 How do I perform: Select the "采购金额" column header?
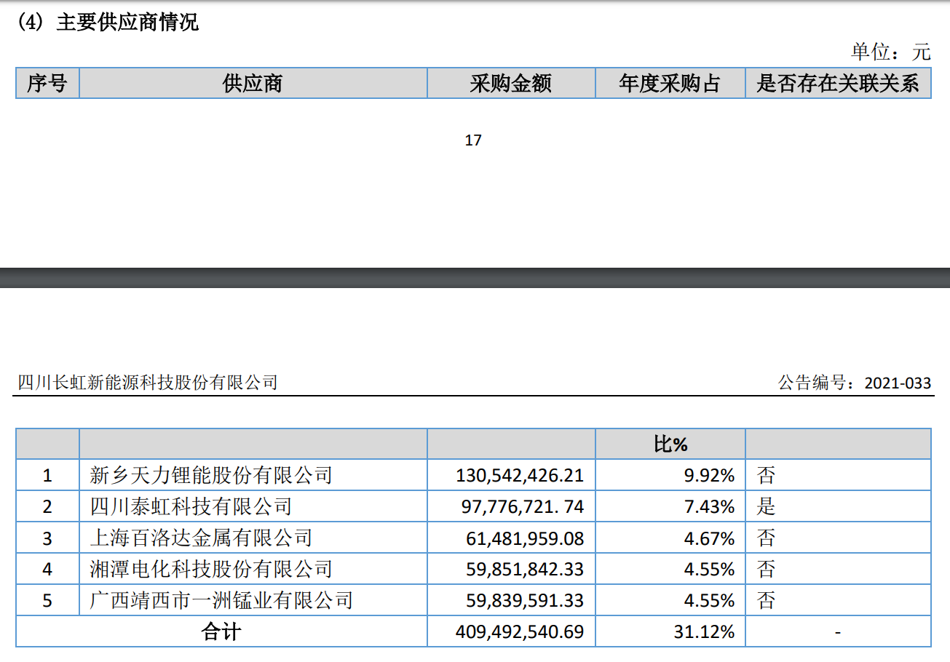(x=511, y=84)
